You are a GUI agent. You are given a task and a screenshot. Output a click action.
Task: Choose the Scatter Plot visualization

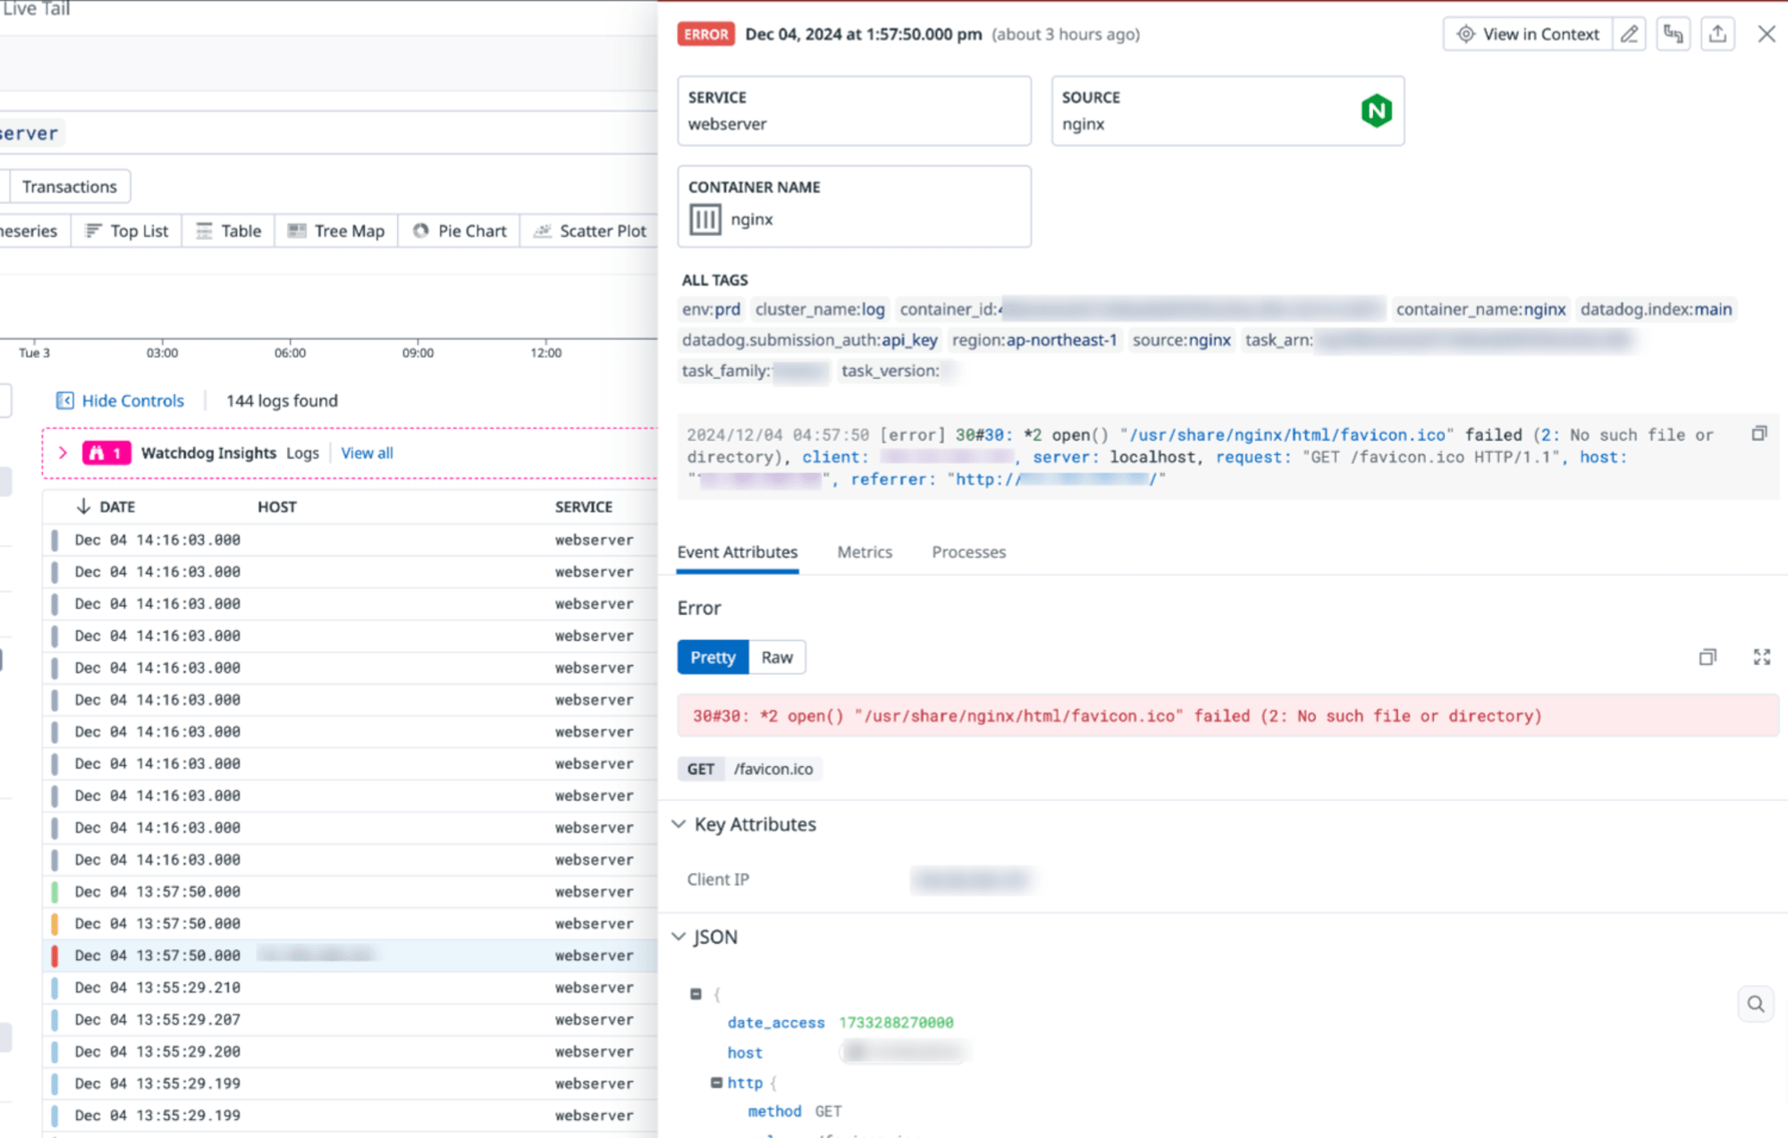pyautogui.click(x=590, y=231)
